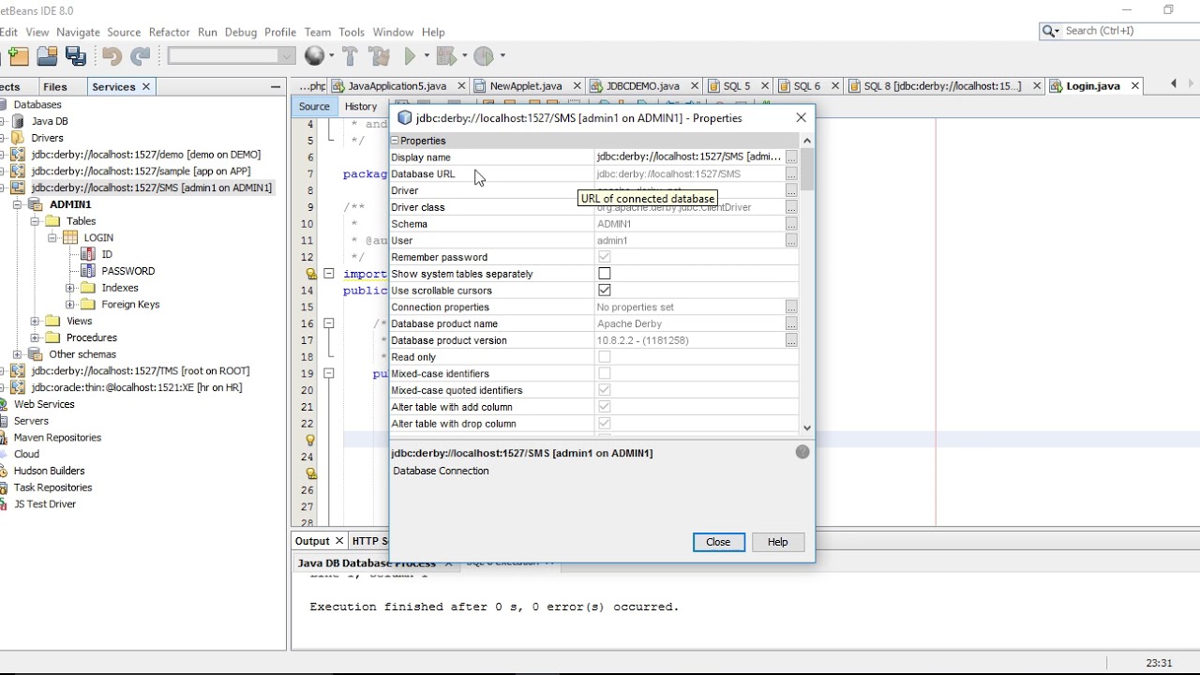The height and width of the screenshot is (675, 1200).
Task: Click the Remember password checkbox
Action: (604, 257)
